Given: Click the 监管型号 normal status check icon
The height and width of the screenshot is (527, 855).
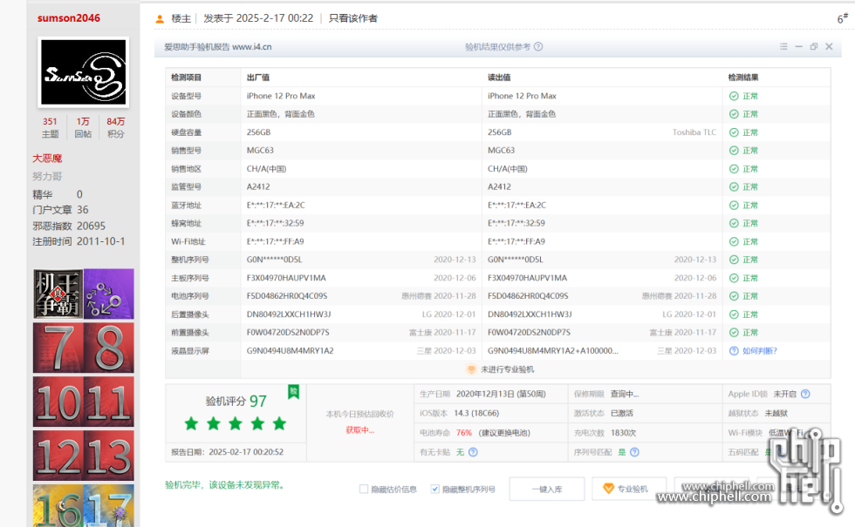Looking at the screenshot, I should (x=734, y=186).
